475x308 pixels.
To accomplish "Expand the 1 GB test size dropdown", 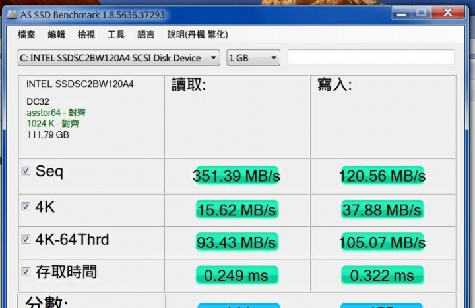I will coord(253,58).
